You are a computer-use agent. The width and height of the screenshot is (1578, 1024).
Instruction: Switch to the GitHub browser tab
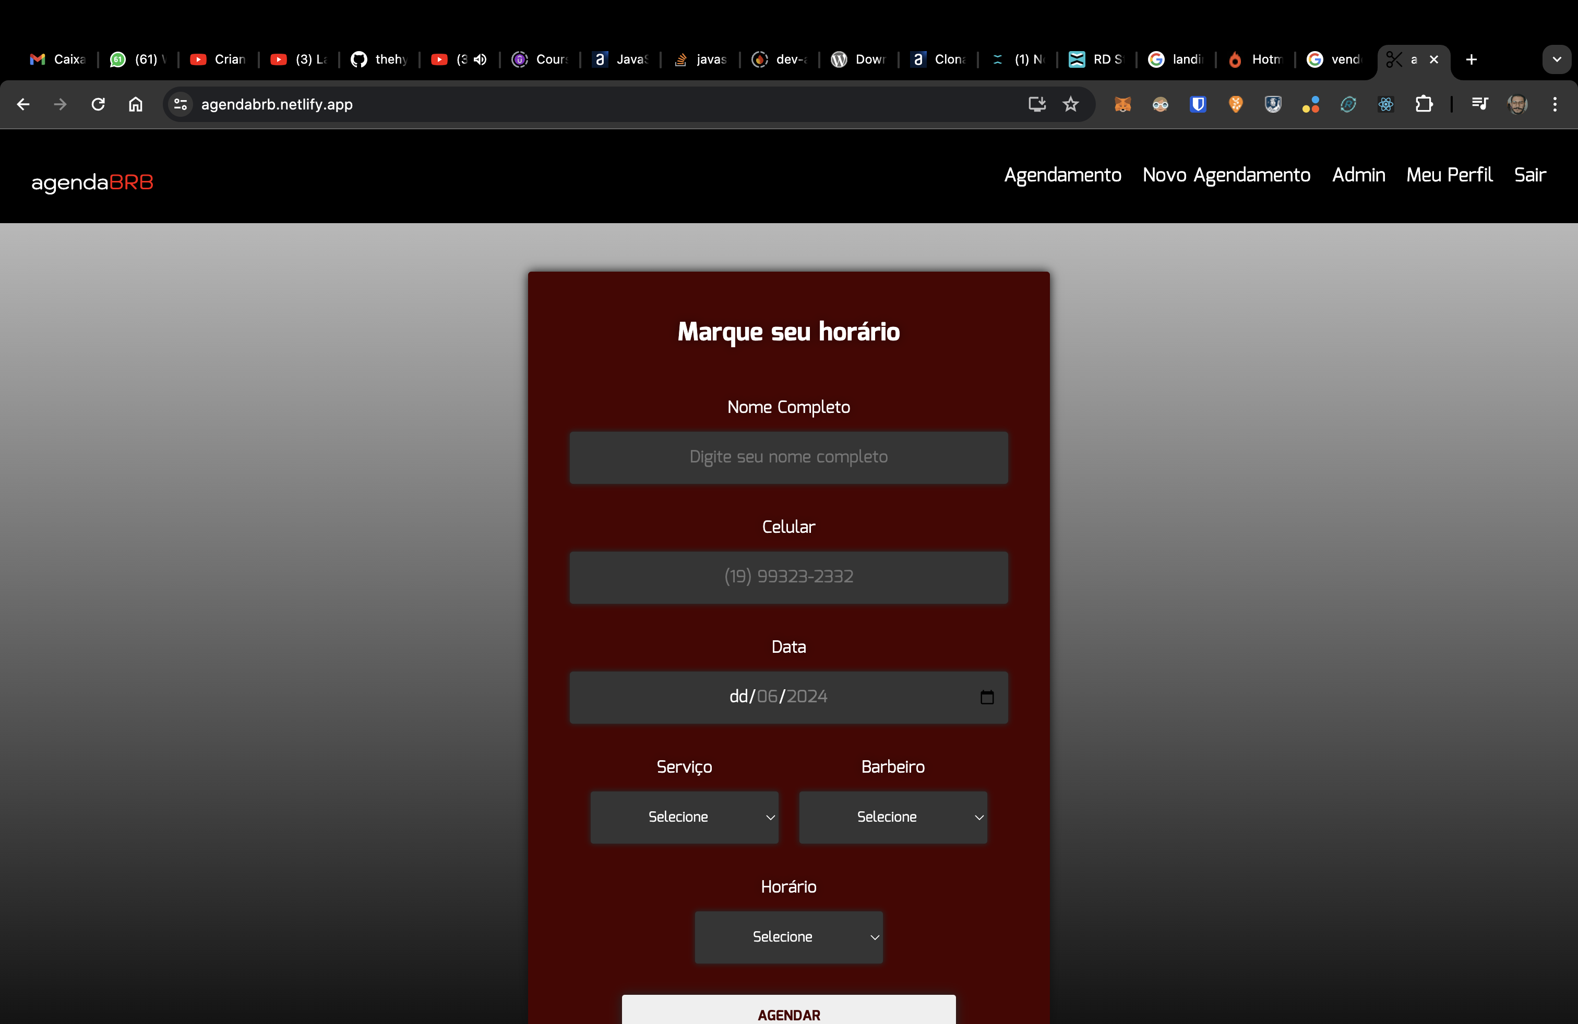[x=379, y=59]
